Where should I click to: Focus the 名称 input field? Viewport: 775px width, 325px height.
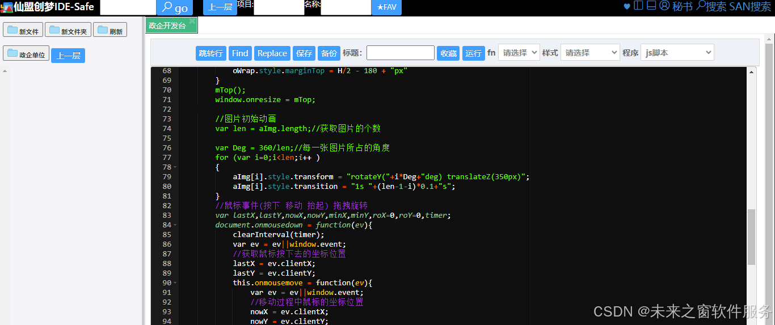(346, 7)
